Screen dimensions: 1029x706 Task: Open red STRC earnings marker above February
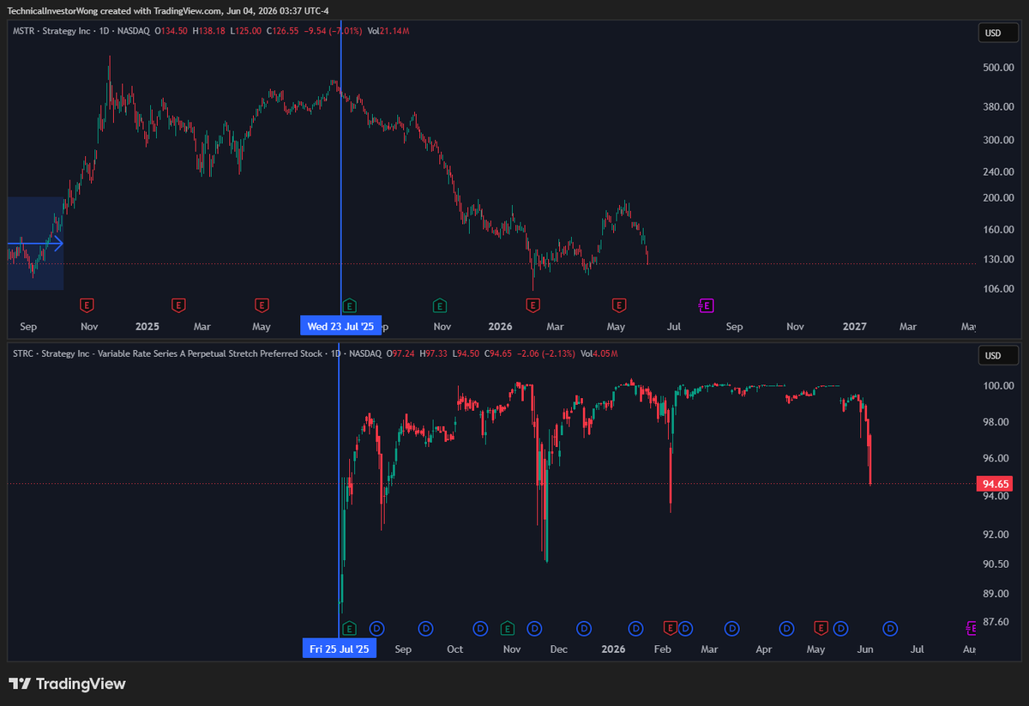[x=670, y=629]
